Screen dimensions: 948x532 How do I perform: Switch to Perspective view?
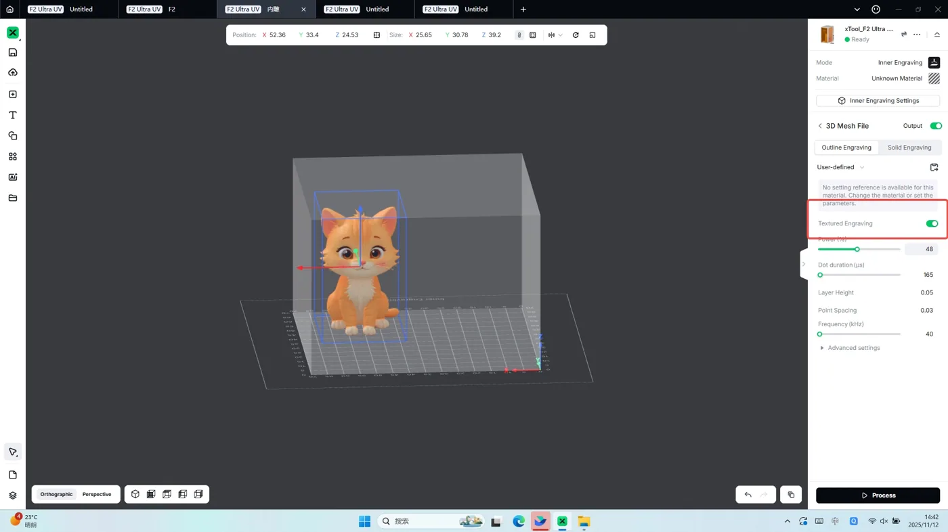tap(97, 494)
